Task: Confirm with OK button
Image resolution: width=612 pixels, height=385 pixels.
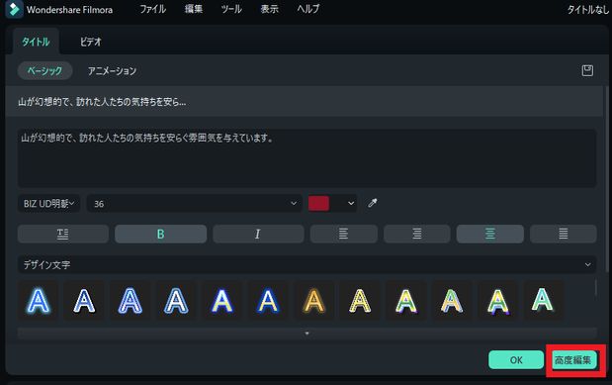Action: point(516,360)
